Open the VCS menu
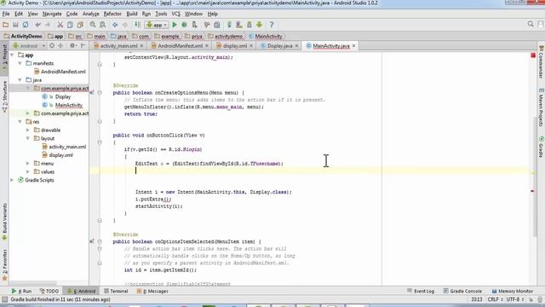The image size is (545, 307). (176, 14)
